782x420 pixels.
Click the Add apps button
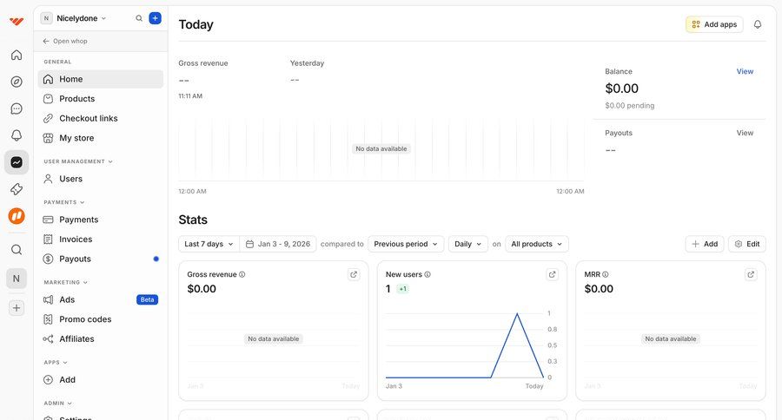(714, 24)
